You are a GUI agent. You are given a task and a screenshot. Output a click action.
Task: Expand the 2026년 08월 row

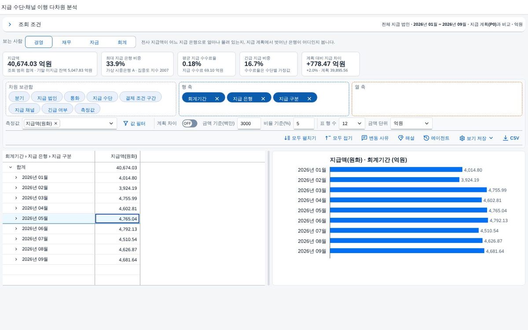(x=16, y=249)
